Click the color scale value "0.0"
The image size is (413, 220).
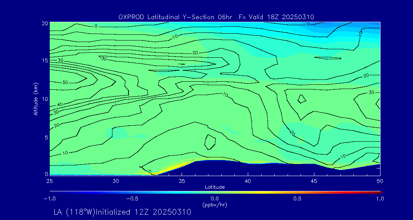(215, 199)
